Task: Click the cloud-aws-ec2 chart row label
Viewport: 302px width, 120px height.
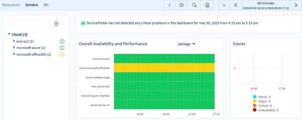Action: click(x=101, y=59)
